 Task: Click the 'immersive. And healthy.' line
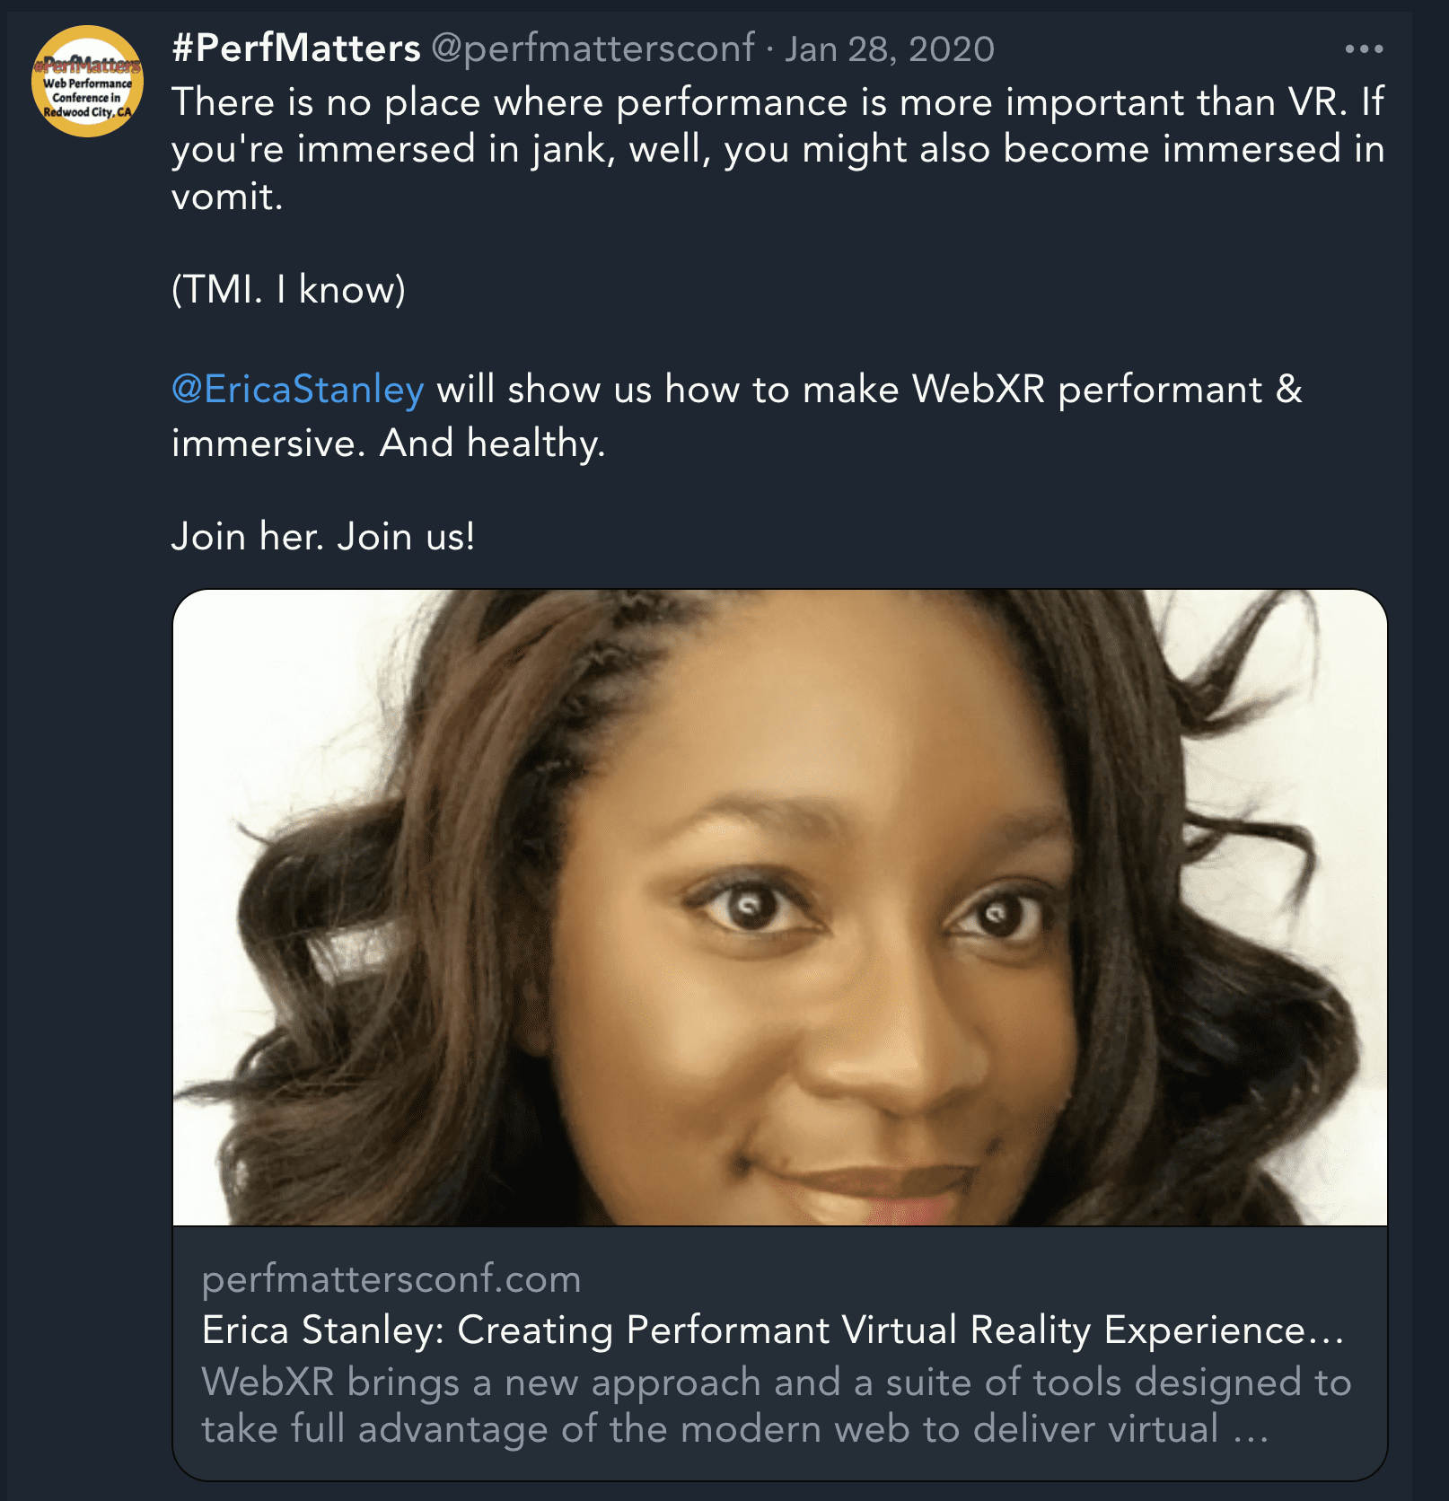pos(388,443)
